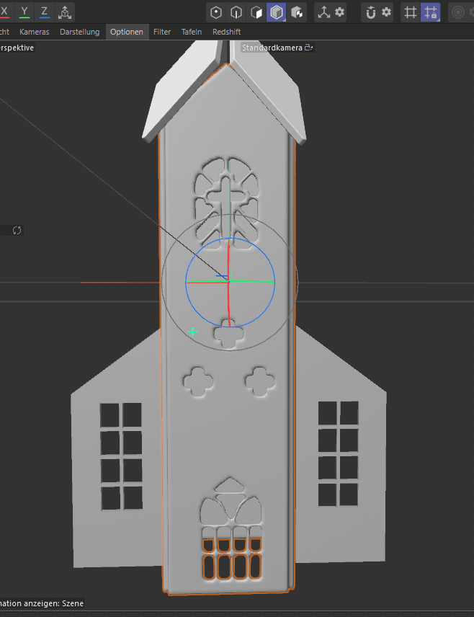Open the Darstellung menu

(79, 32)
